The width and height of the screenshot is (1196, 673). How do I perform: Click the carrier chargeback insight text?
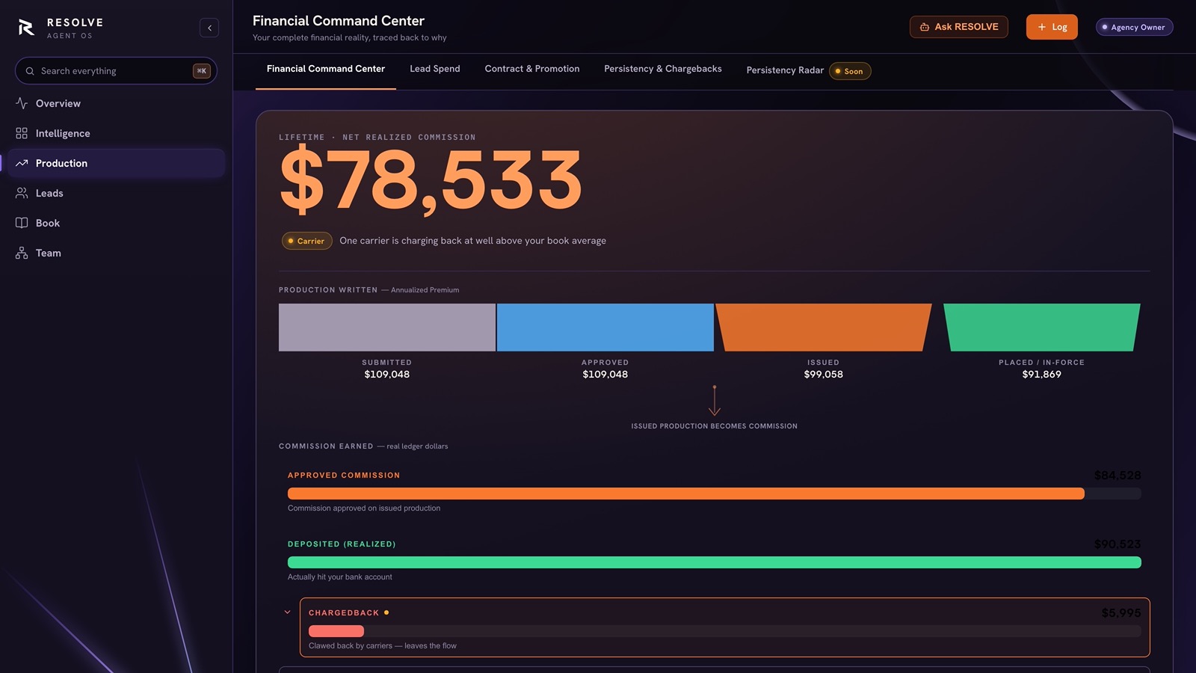pyautogui.click(x=472, y=241)
